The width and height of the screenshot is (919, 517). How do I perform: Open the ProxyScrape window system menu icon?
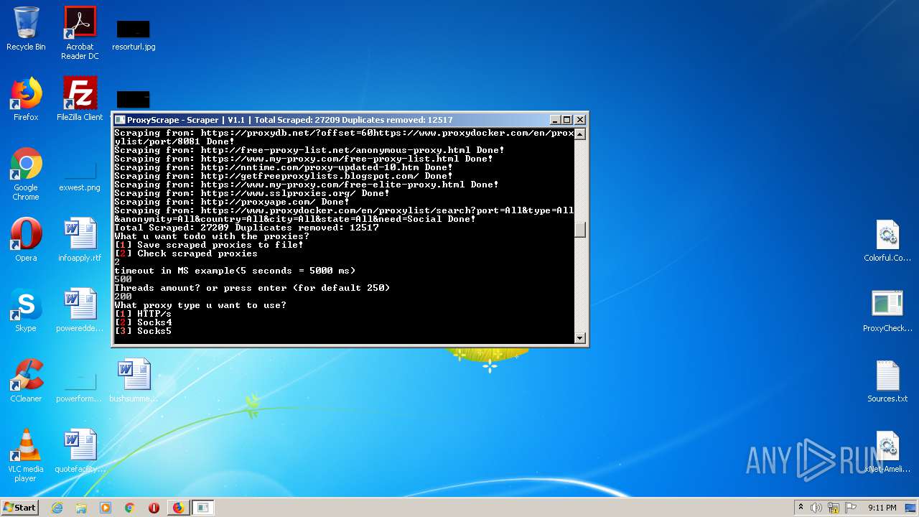[x=120, y=120]
